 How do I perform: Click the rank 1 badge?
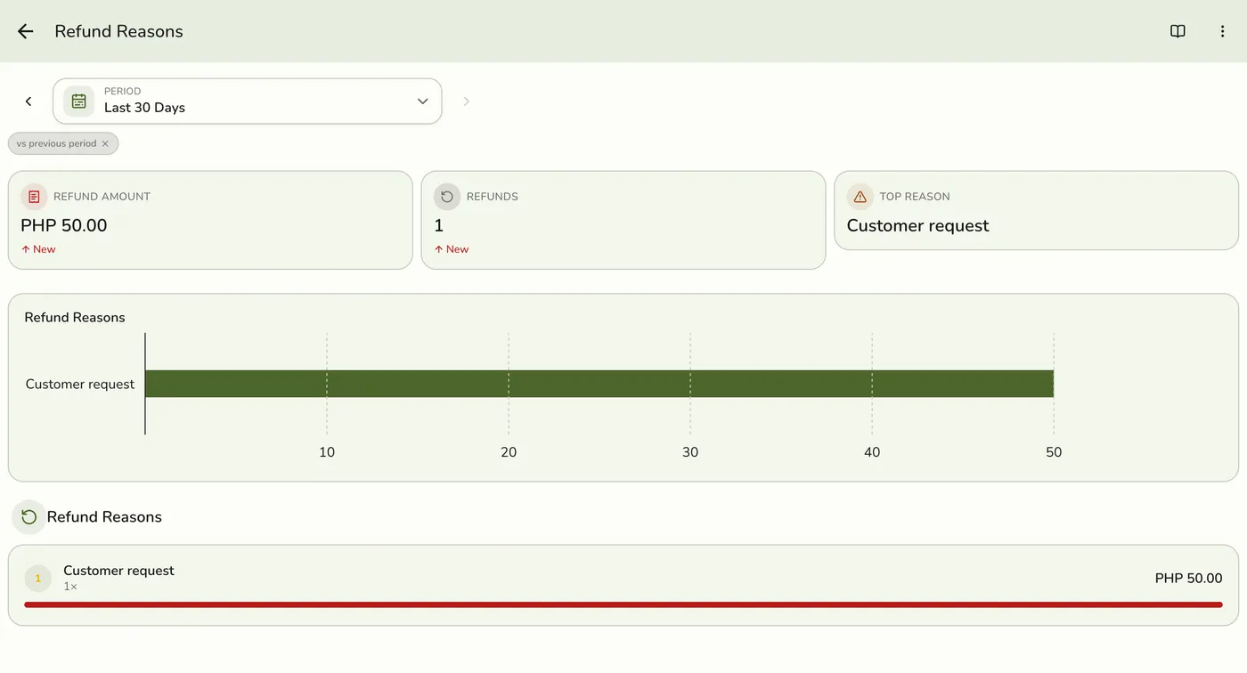[37, 579]
